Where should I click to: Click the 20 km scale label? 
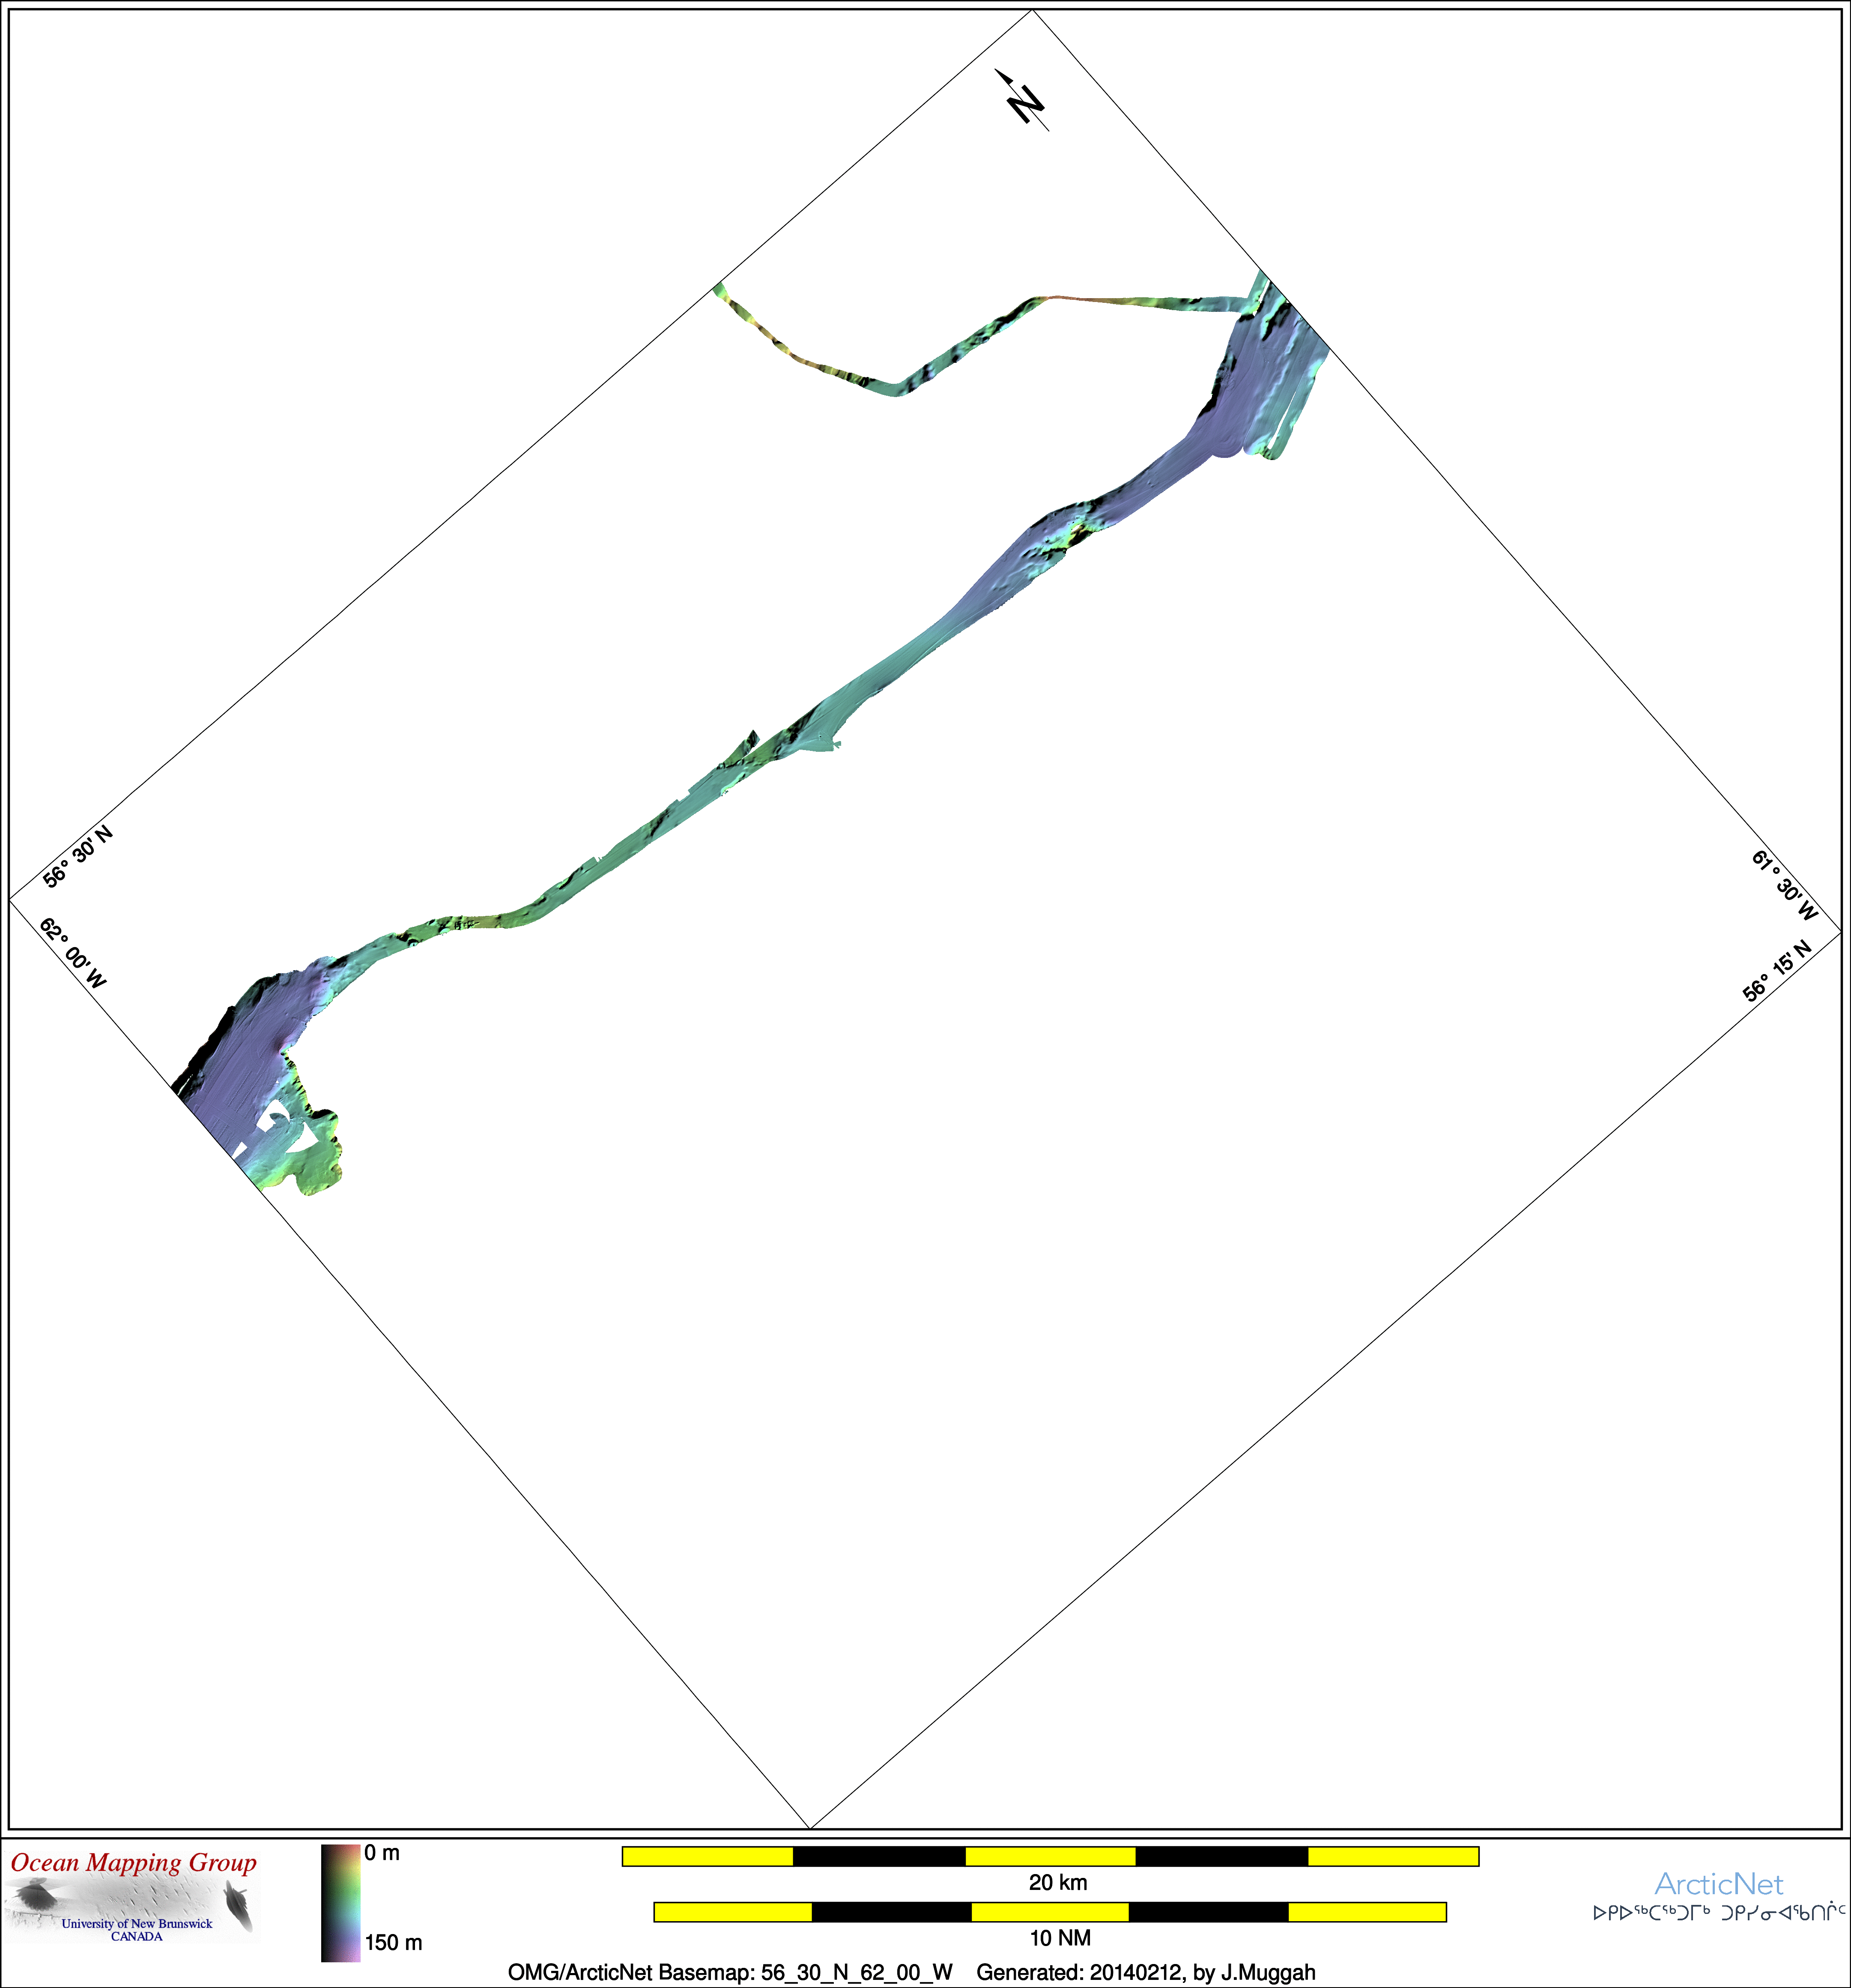[x=1058, y=1882]
